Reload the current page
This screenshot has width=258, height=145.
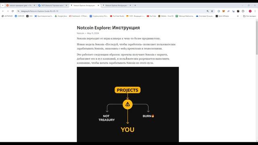pyautogui.click(x=12, y=11)
